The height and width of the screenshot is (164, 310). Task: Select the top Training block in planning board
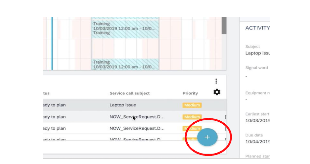coord(125,28)
